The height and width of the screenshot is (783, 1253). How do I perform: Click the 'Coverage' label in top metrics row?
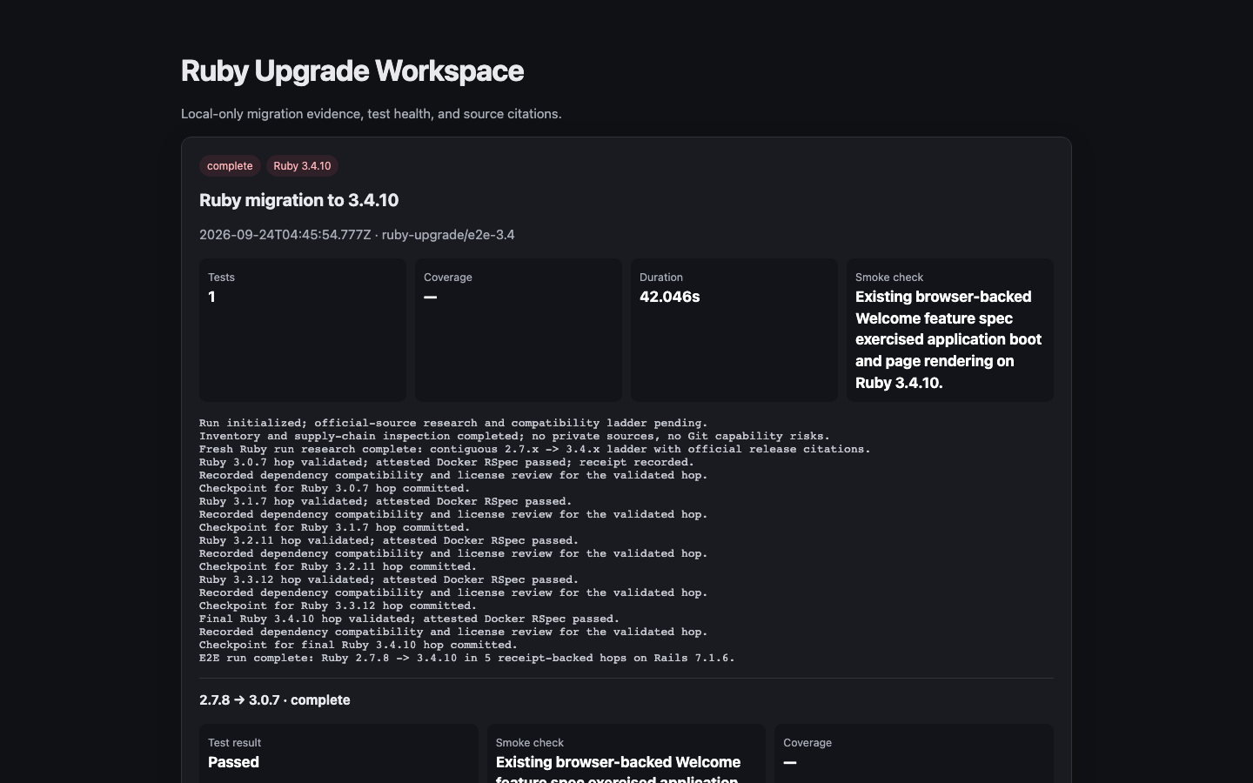click(448, 277)
